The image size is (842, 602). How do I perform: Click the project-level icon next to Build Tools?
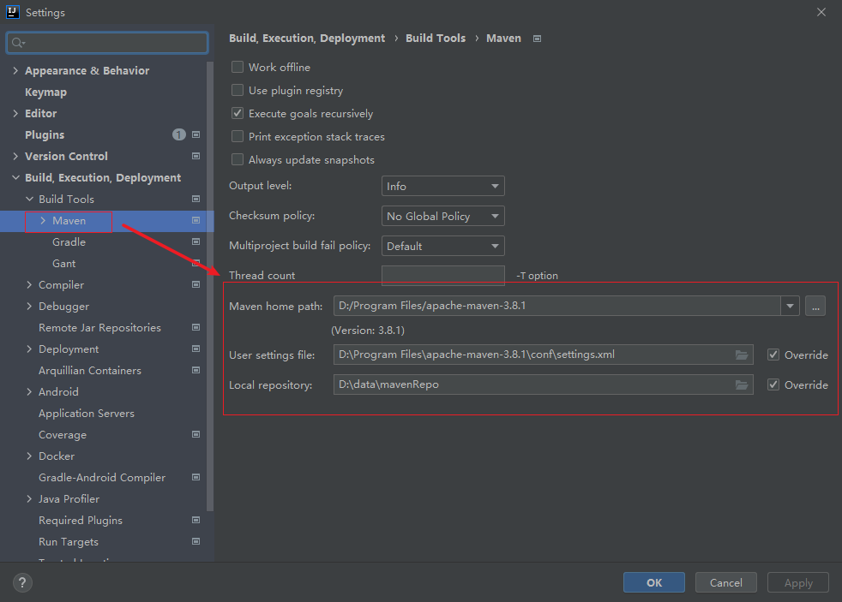196,199
